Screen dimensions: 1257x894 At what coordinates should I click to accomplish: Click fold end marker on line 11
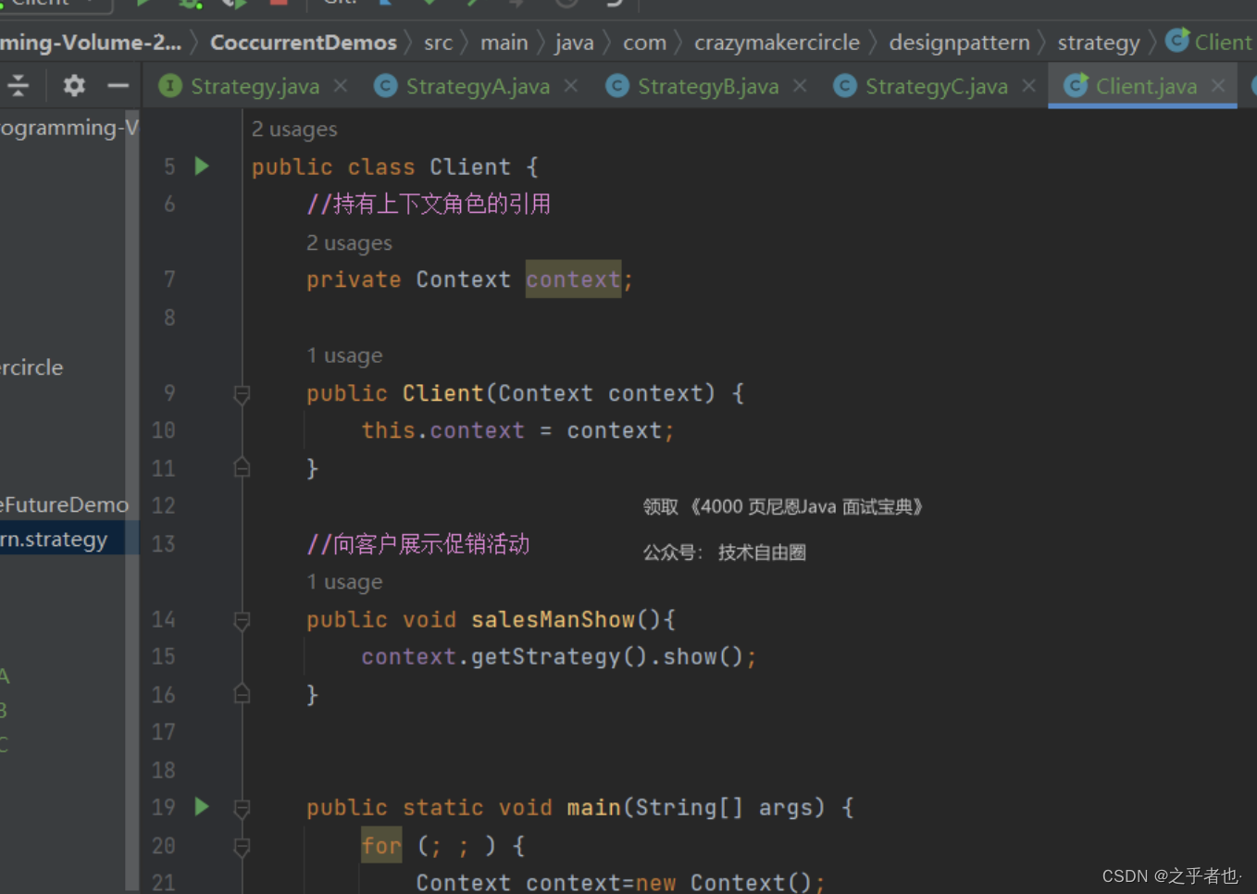click(x=242, y=468)
